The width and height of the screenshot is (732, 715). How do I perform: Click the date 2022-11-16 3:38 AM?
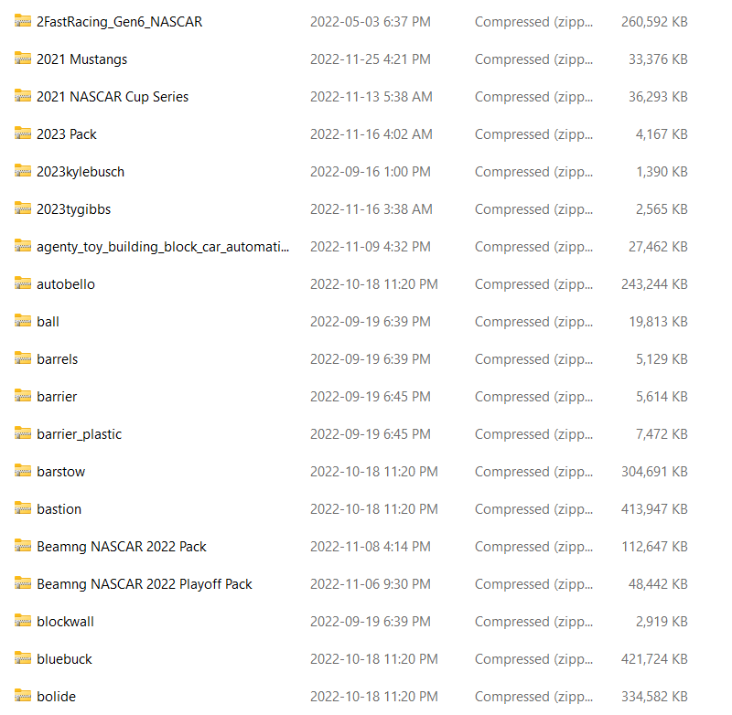[x=371, y=209]
